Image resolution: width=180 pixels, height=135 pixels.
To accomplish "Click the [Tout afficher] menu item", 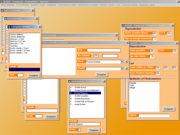I will pos(23,5).
